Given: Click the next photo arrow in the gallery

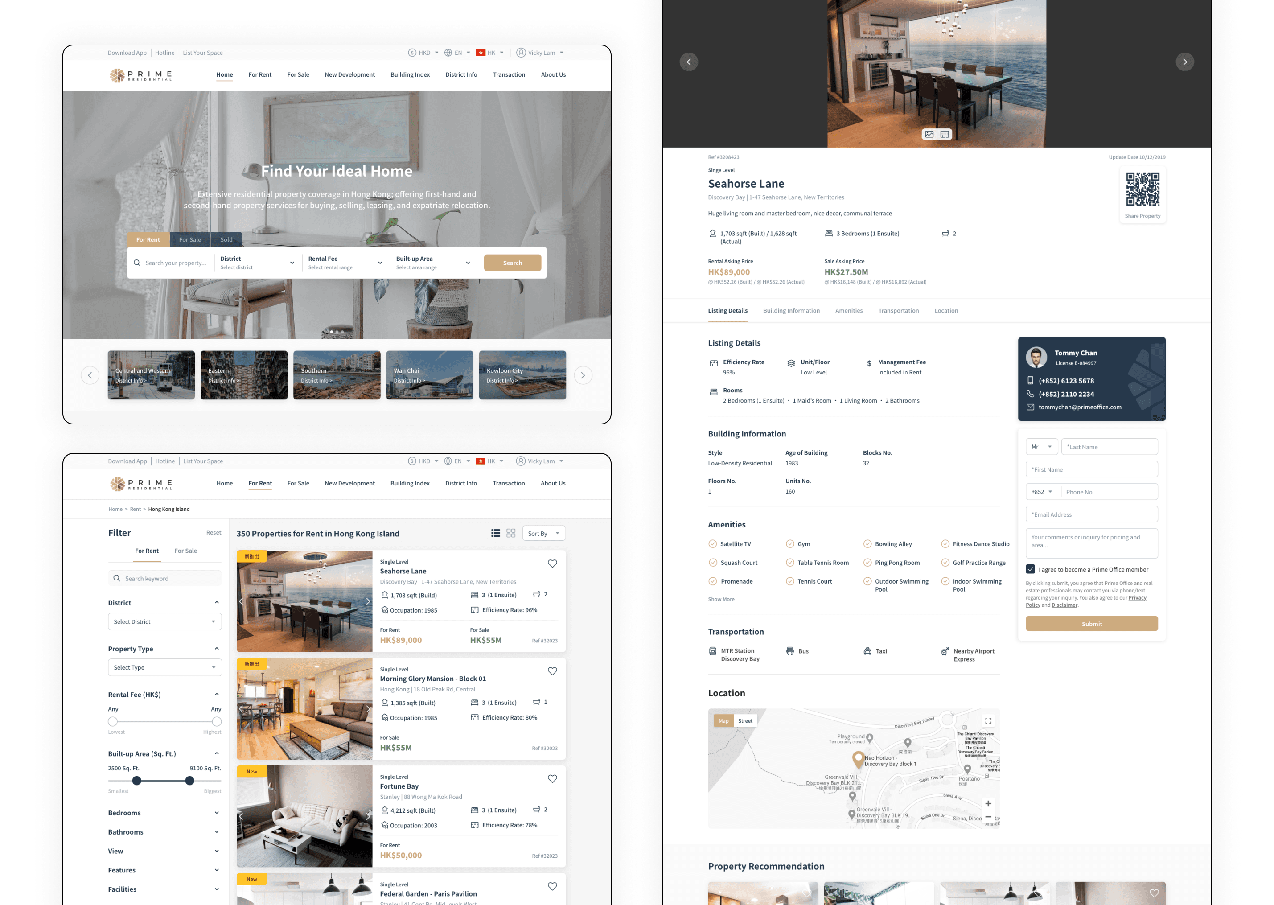Looking at the screenshot, I should (x=1185, y=62).
